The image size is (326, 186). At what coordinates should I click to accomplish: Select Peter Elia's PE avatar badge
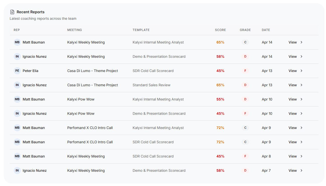click(17, 71)
